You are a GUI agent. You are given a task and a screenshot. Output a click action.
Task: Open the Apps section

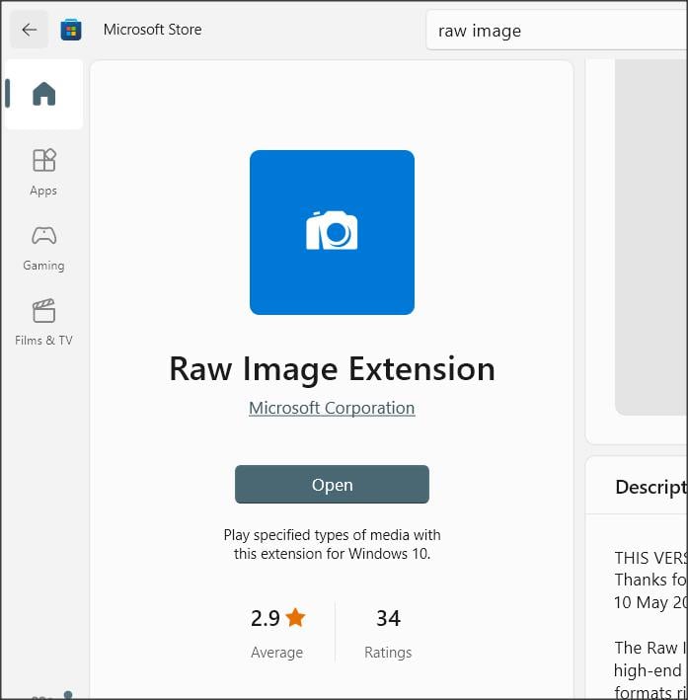coord(43,173)
